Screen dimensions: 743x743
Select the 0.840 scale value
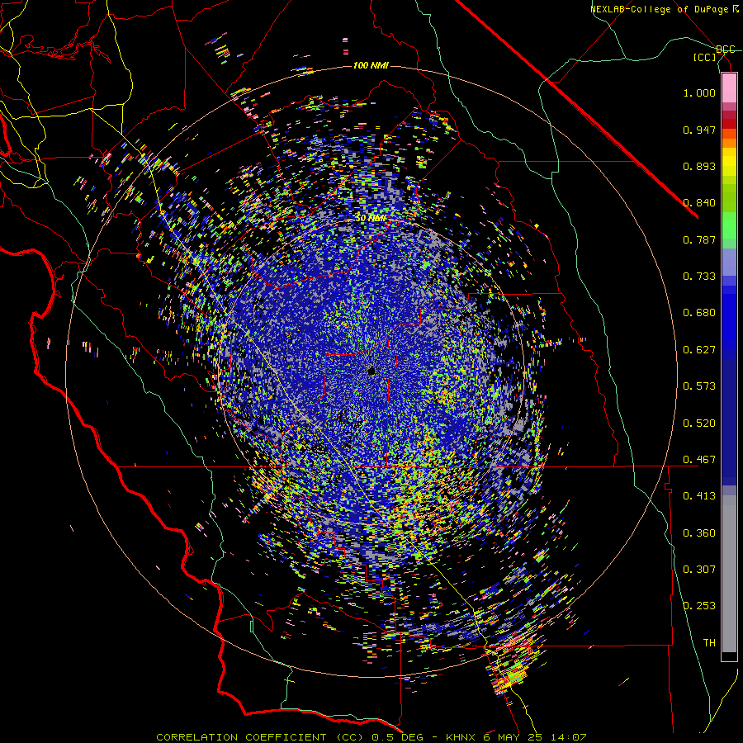(699, 203)
